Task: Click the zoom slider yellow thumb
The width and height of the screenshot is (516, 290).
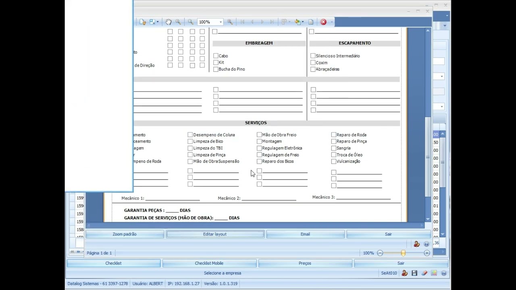Action: (403, 253)
